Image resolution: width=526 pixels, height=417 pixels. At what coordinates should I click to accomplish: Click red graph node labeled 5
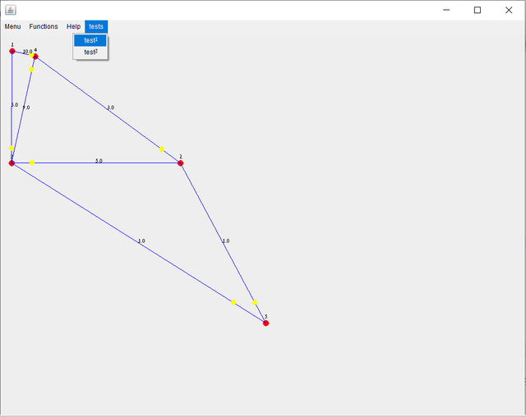click(266, 323)
